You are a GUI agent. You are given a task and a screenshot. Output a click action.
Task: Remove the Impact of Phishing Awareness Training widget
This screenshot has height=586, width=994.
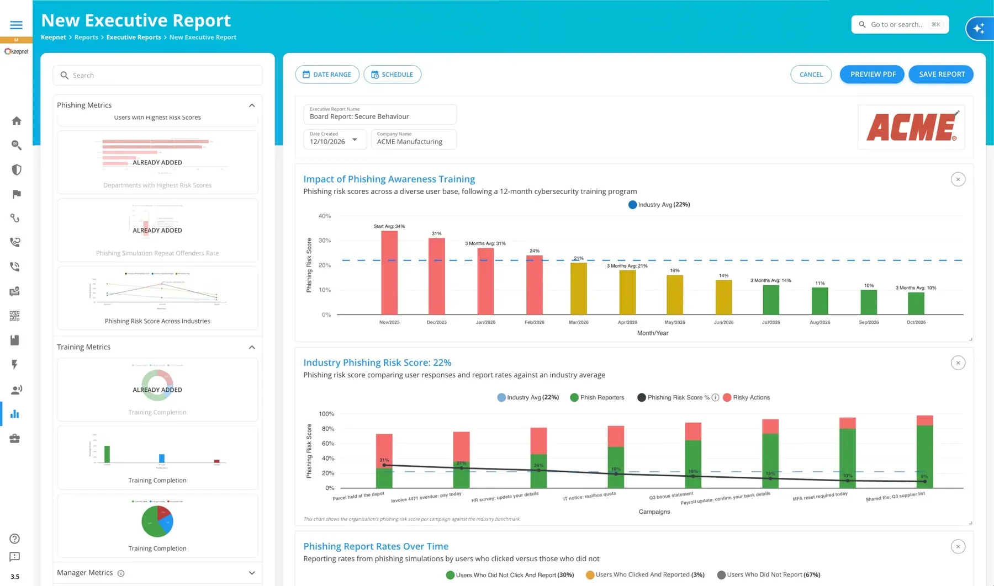(958, 179)
